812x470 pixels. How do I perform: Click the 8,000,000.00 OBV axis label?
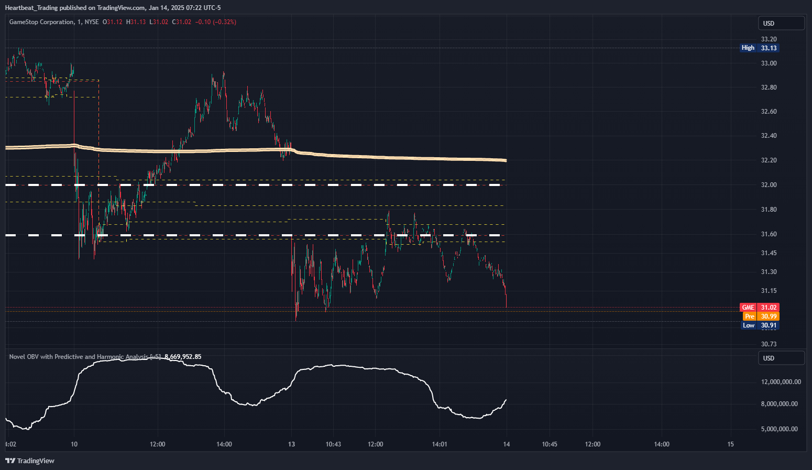pyautogui.click(x=780, y=404)
